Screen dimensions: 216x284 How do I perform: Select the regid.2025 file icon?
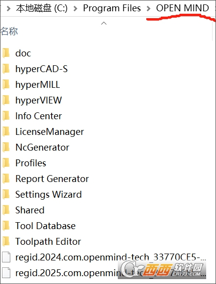tap(6, 273)
